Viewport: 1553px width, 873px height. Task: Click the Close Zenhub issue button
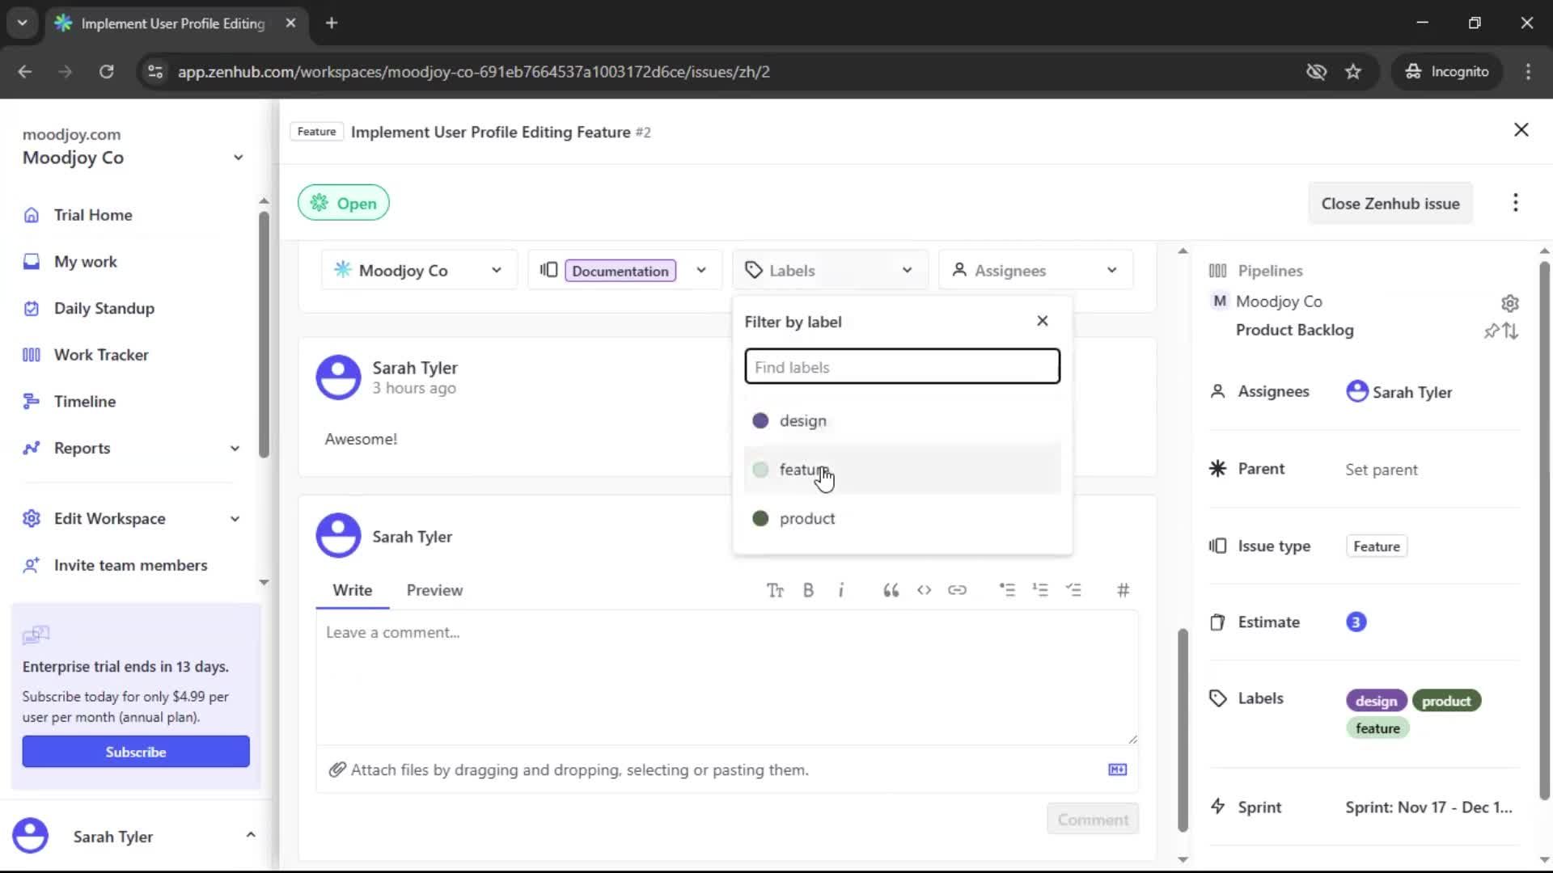[1390, 203]
